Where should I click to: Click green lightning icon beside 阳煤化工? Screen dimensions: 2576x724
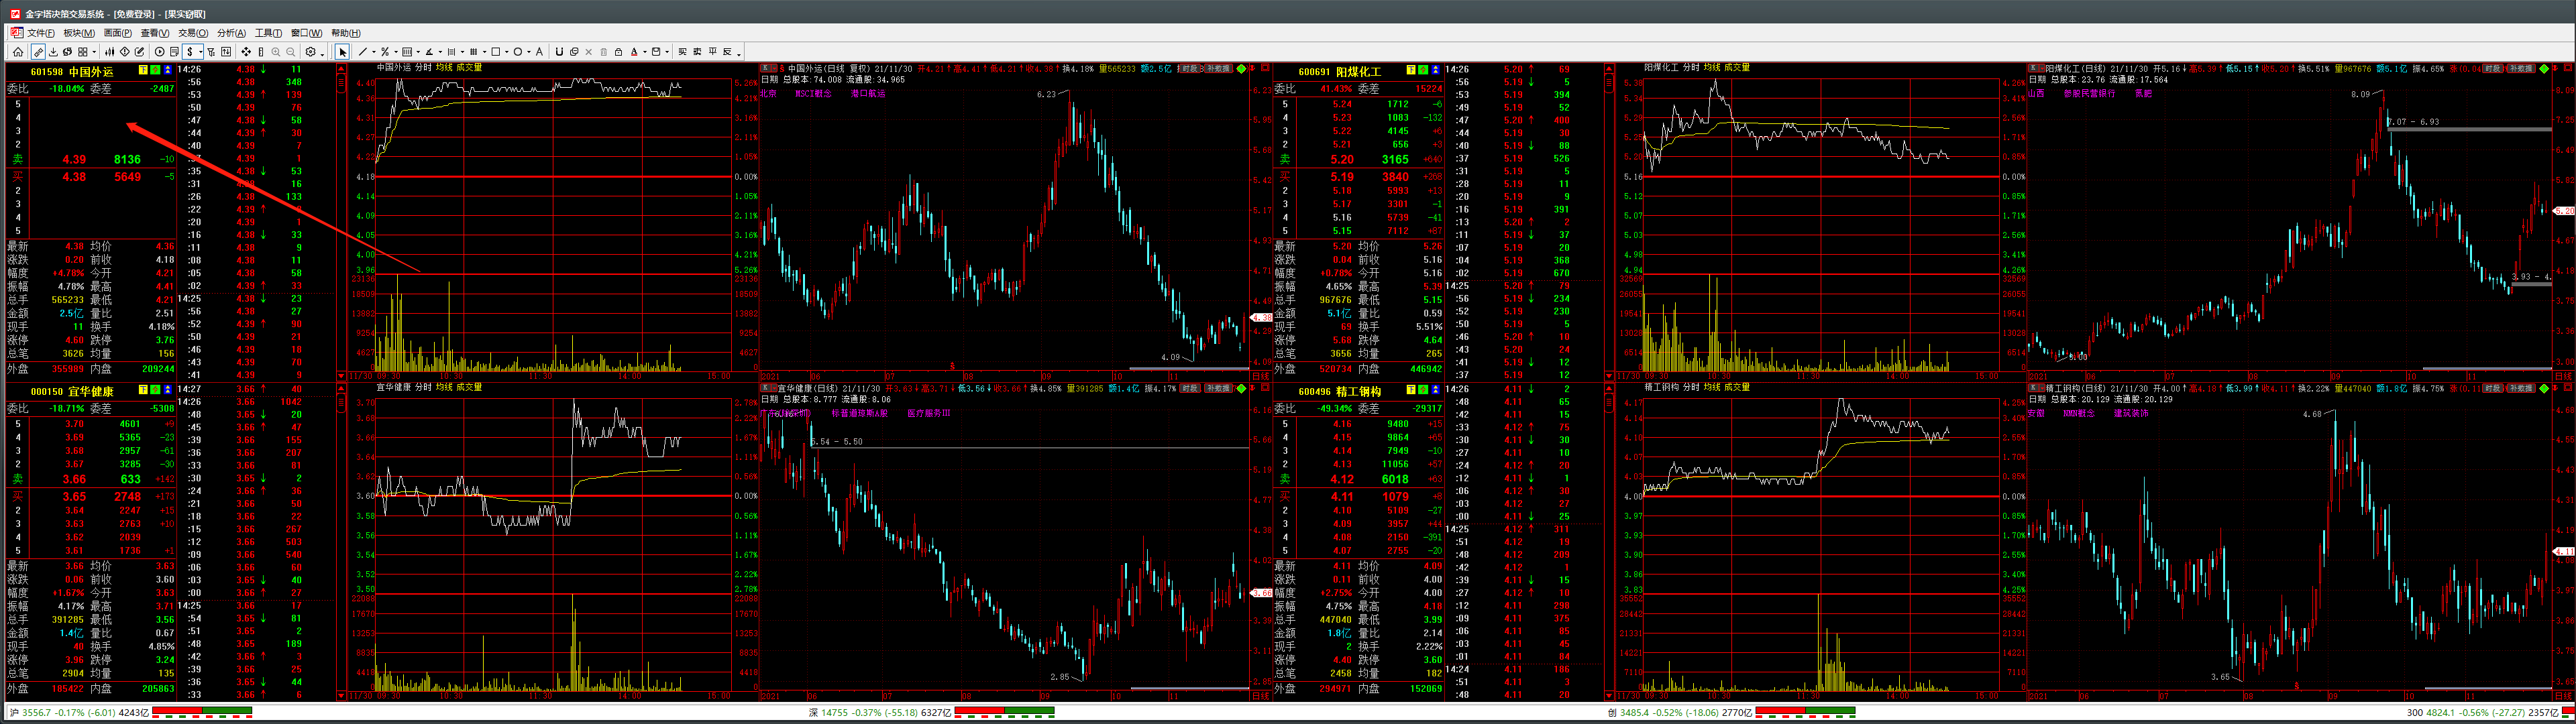pyautogui.click(x=1423, y=70)
